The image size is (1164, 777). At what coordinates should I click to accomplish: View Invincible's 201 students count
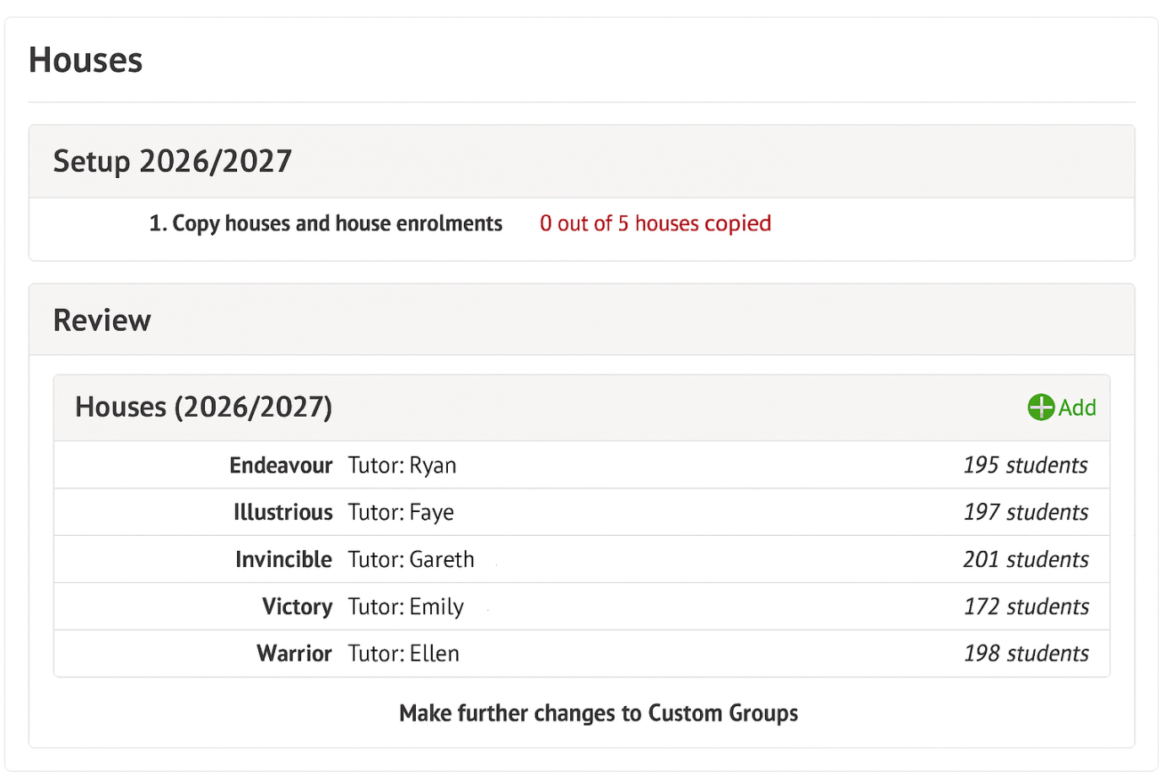coord(1026,560)
